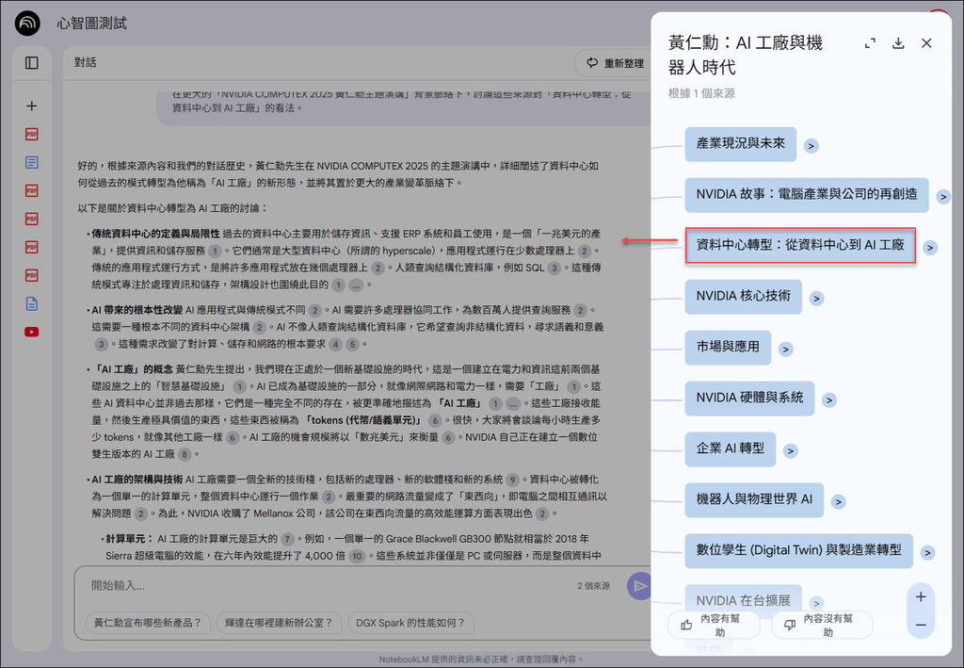Expand the NVIDIA 核心技術 node chevron
This screenshot has height=668, width=964.
click(x=816, y=299)
